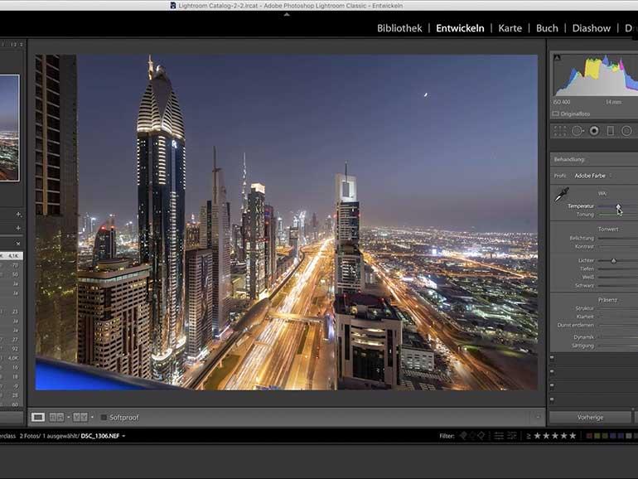
Task: Filter by blue color label
Action: [613, 436]
